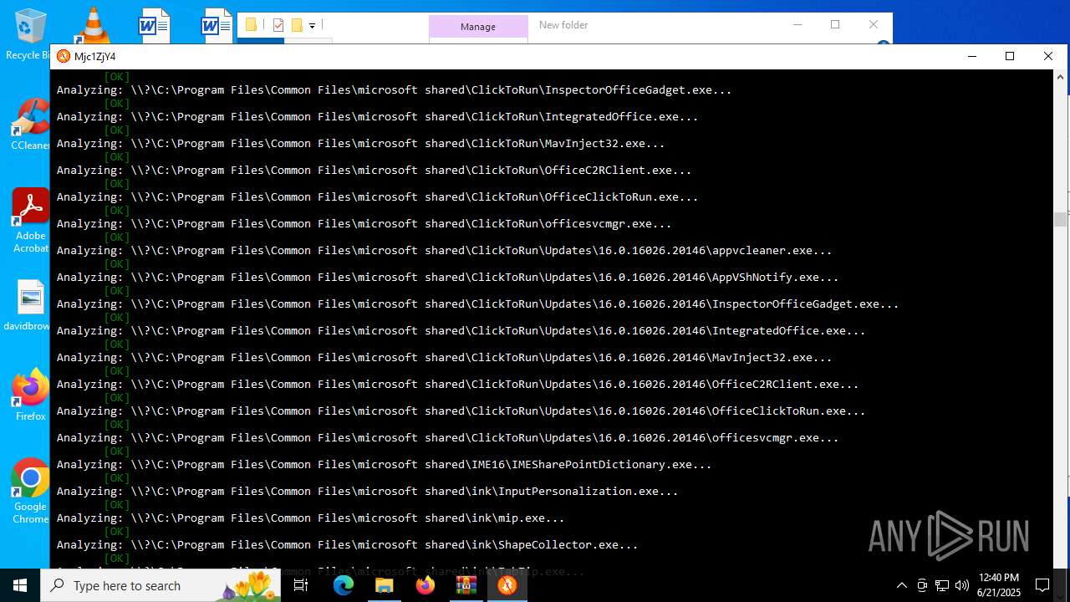Click the line analyzing MavInject32.exe in ClickToRun

coord(360,144)
